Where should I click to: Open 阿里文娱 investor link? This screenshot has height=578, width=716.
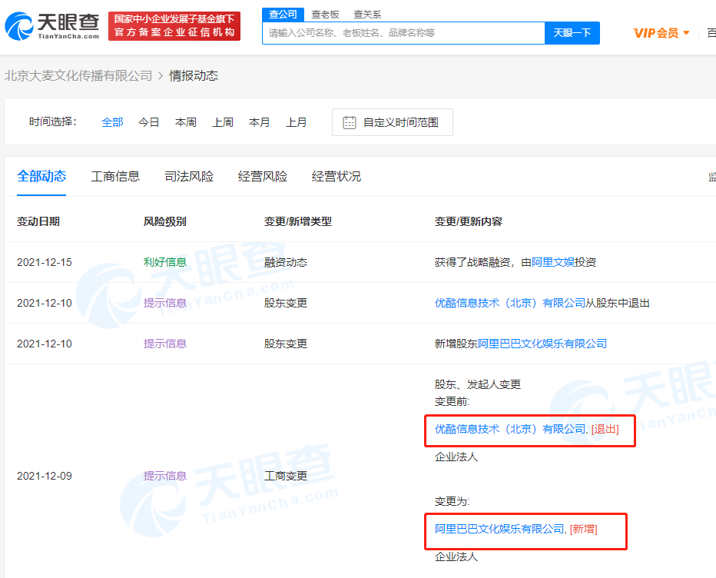553,262
